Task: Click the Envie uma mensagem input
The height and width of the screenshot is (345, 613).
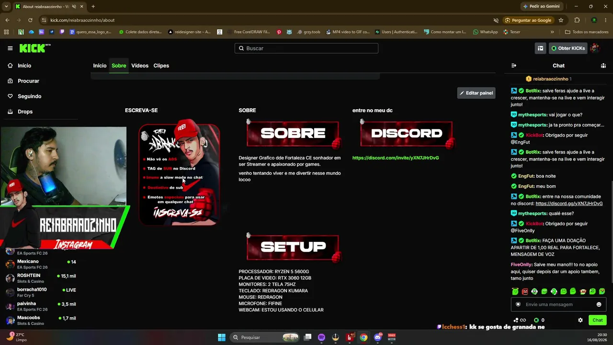Action: click(558, 304)
